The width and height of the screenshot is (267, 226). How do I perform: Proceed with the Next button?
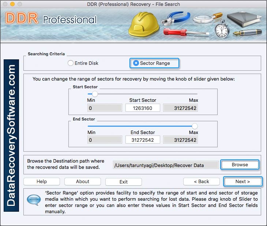(242, 181)
